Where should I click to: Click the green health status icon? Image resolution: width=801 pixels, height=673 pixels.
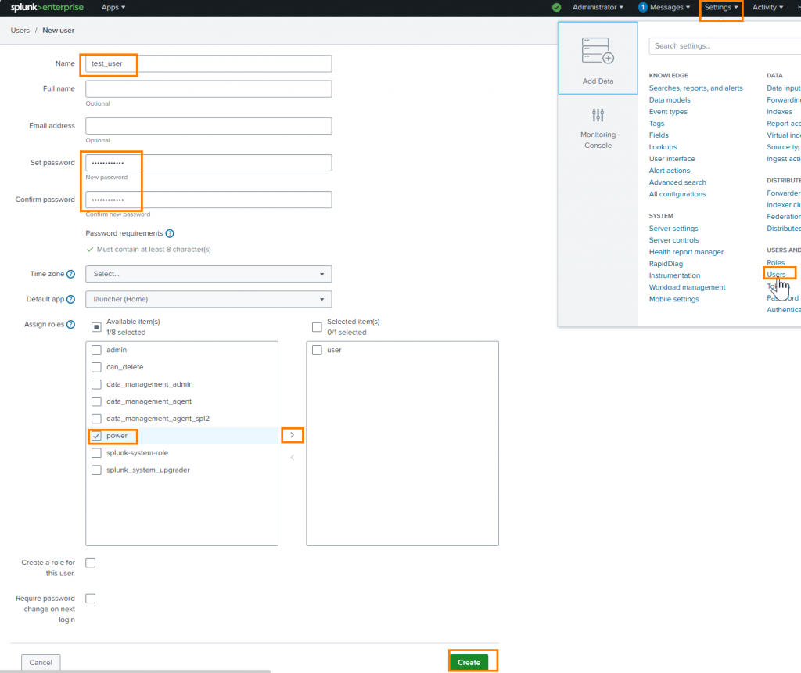click(556, 8)
